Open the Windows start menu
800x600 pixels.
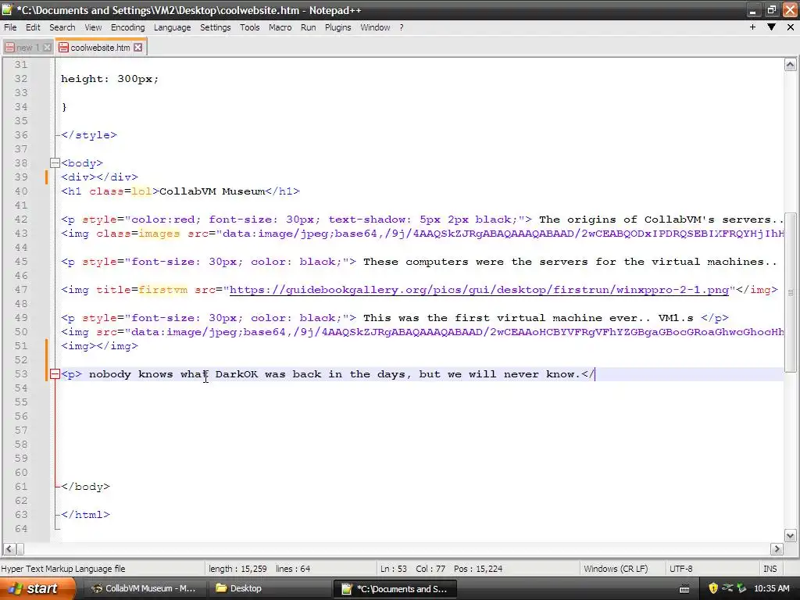(x=37, y=589)
